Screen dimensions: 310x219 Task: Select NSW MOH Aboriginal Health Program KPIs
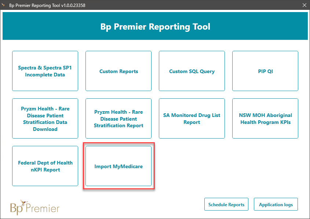pyautogui.click(x=265, y=118)
